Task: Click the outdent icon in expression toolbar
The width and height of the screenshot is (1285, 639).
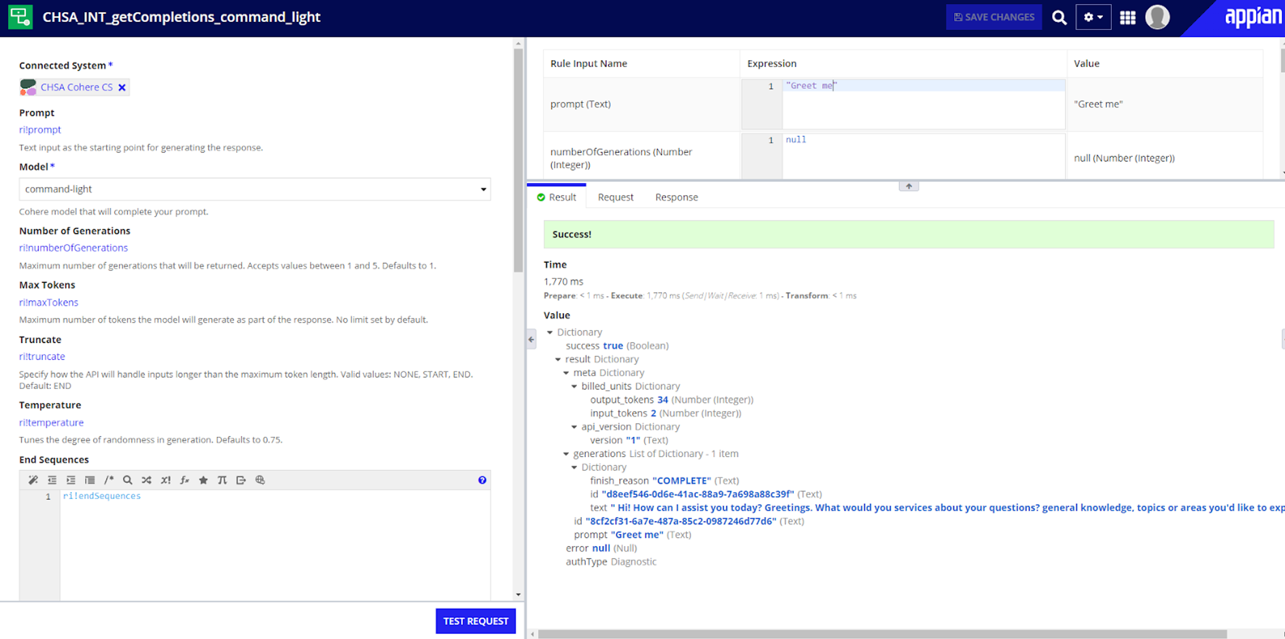Action: tap(52, 480)
